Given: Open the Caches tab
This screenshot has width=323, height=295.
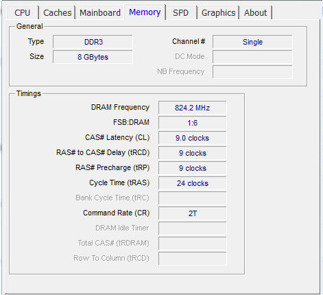Looking at the screenshot, I should coord(58,13).
